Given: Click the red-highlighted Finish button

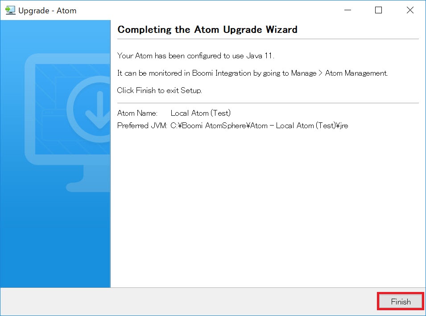Looking at the screenshot, I should (x=400, y=301).
